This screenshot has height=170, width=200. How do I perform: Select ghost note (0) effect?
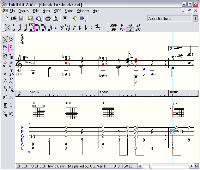[11, 114]
